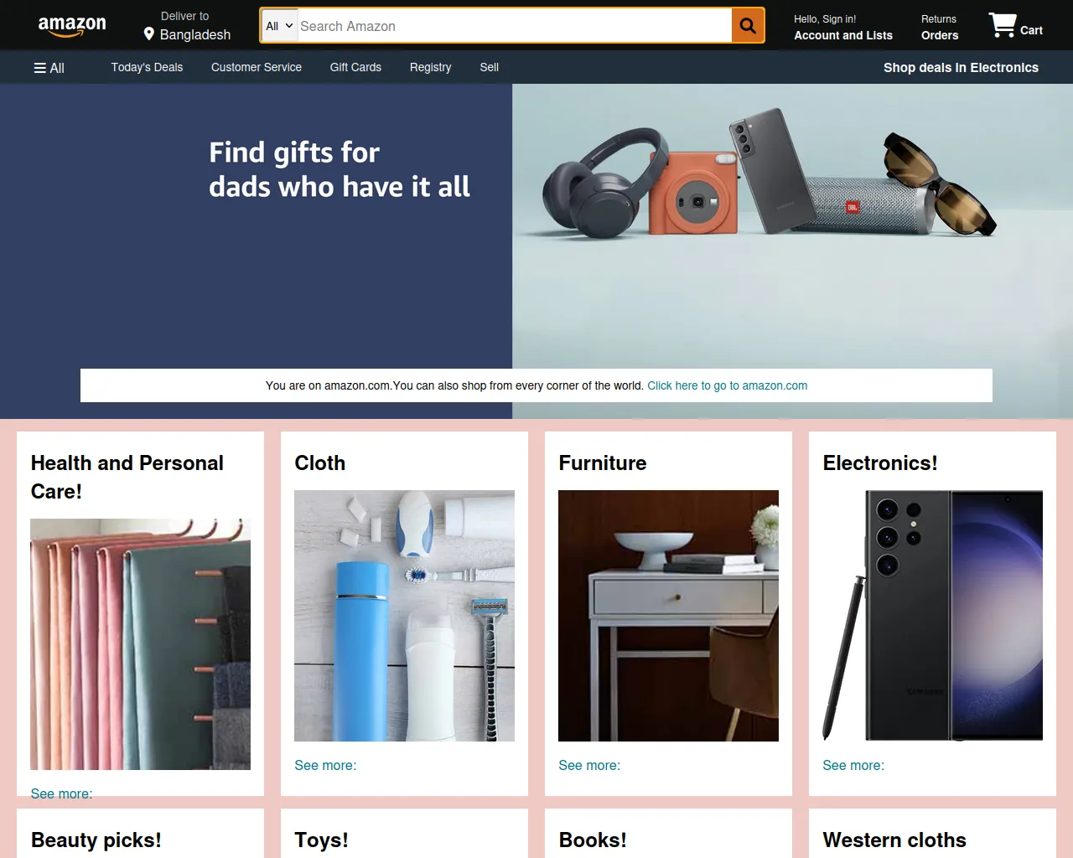Viewport: 1073px width, 858px height.
Task: Click See more under Electronics
Action: tap(853, 765)
